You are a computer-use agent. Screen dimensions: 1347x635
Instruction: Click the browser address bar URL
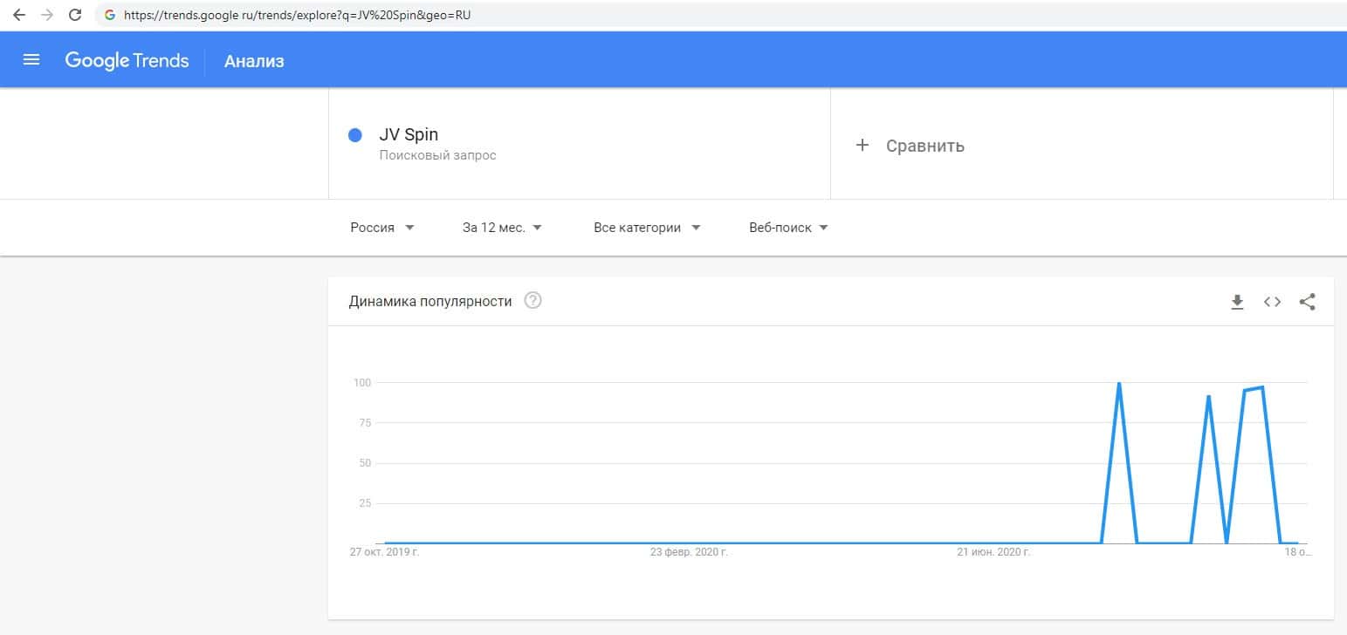click(297, 15)
